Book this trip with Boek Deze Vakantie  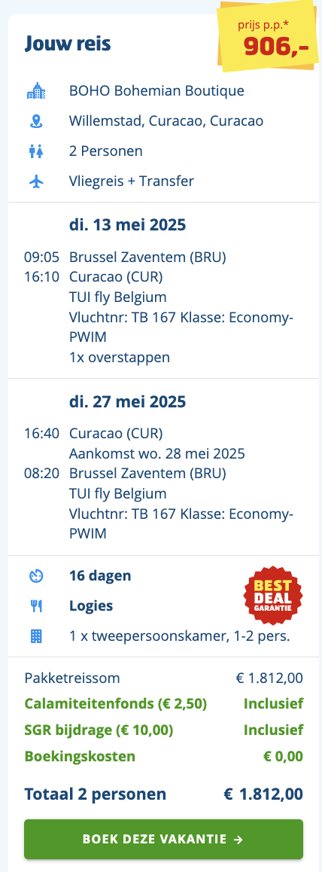164,839
